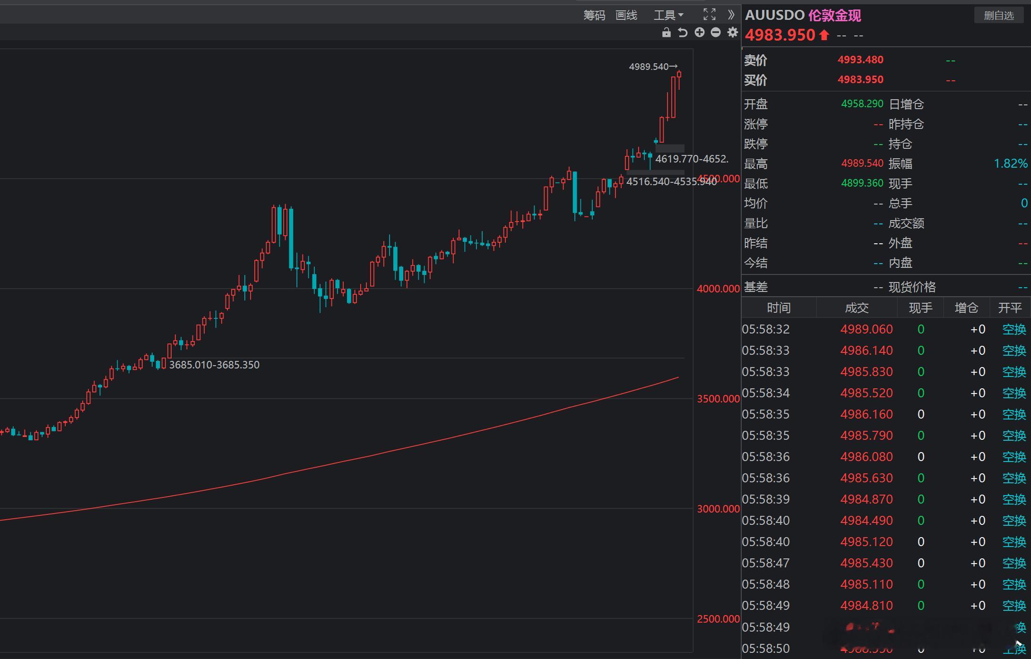
Task: Toggle the 筹码 chip distribution view
Action: [594, 15]
